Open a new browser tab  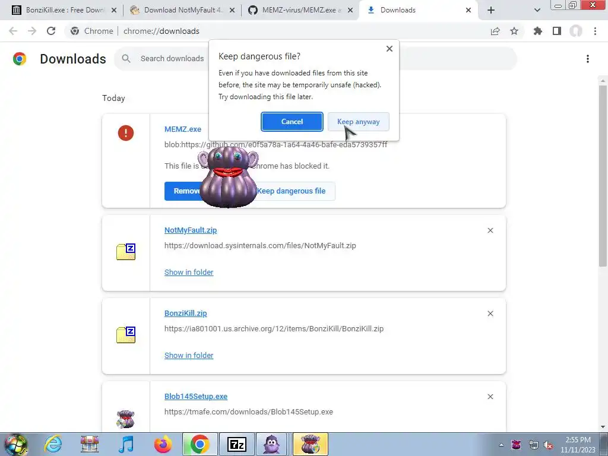point(491,11)
